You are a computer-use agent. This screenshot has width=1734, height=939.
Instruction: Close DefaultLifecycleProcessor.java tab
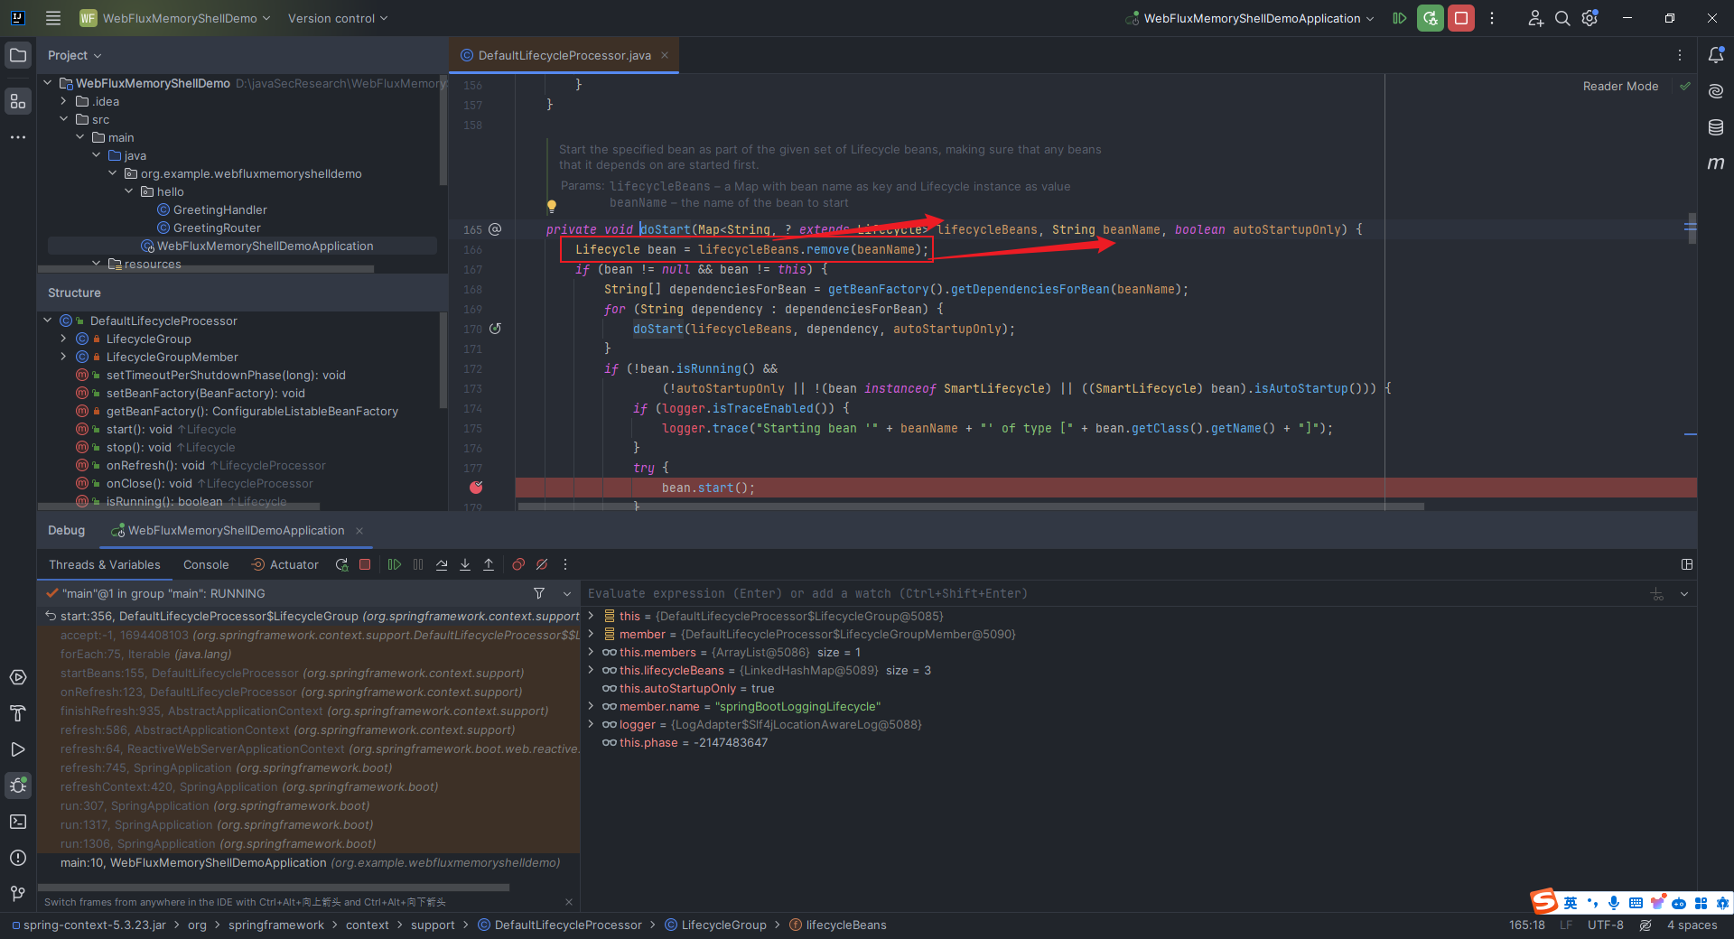[x=665, y=55]
